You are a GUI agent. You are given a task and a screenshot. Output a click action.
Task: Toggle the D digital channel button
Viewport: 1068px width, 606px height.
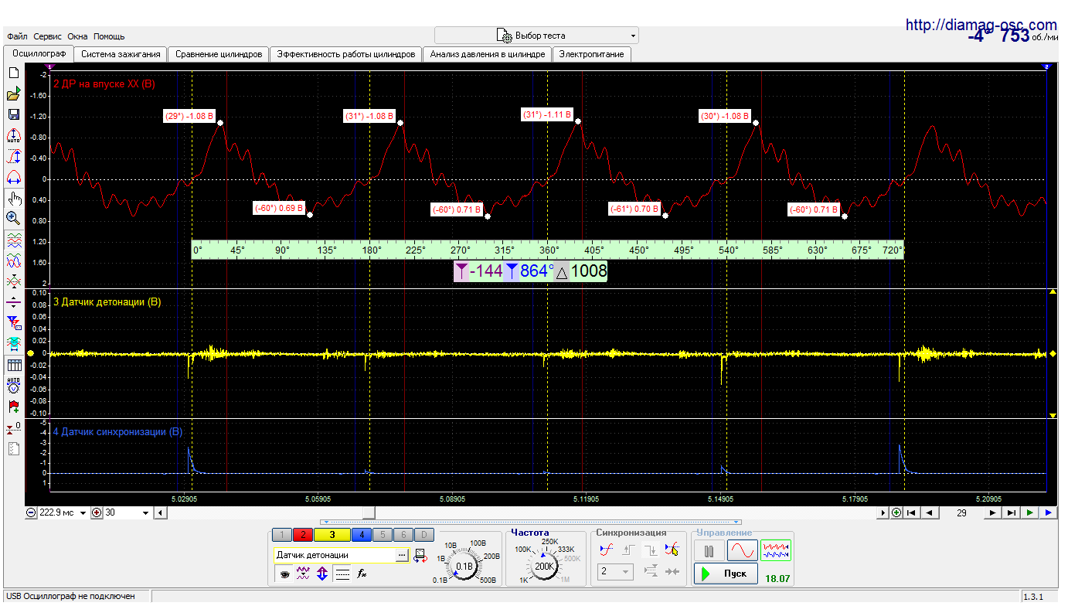[x=423, y=534]
